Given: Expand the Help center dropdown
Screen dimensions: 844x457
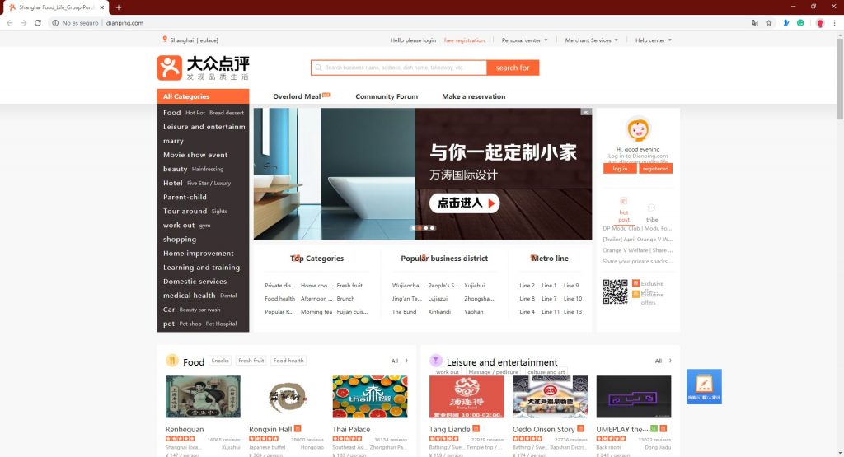Looking at the screenshot, I should (654, 40).
